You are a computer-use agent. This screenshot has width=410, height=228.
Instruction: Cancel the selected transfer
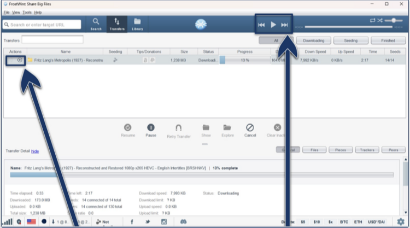tap(250, 130)
